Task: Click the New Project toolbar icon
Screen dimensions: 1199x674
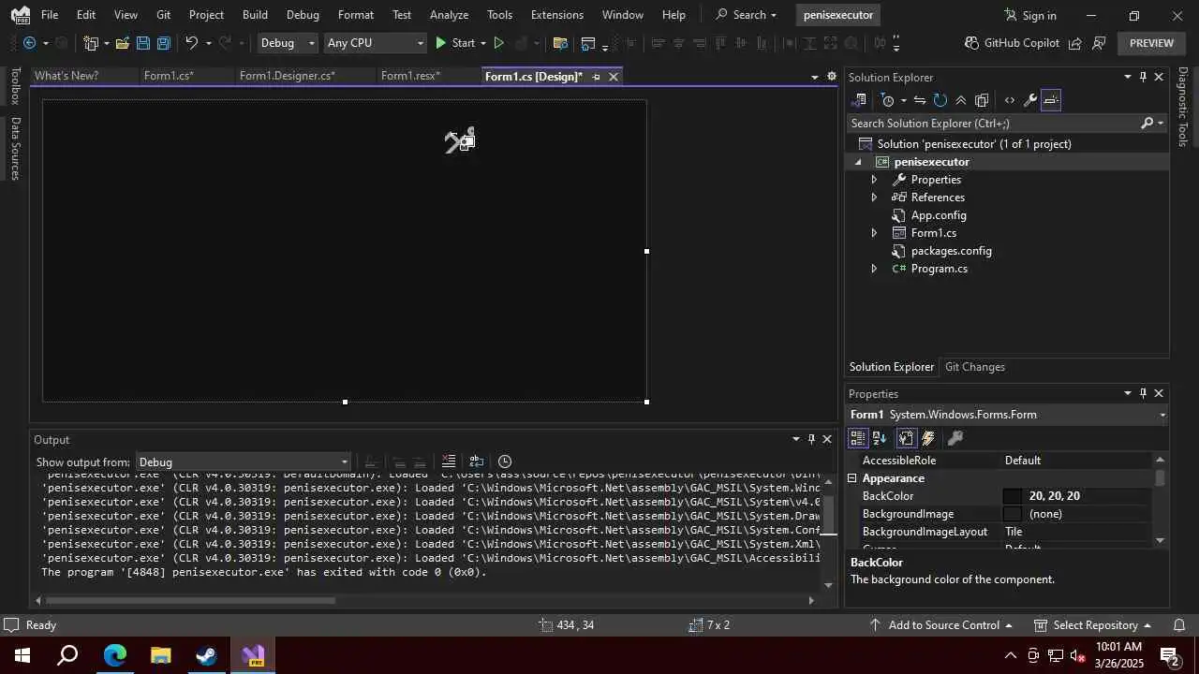Action: click(x=91, y=43)
